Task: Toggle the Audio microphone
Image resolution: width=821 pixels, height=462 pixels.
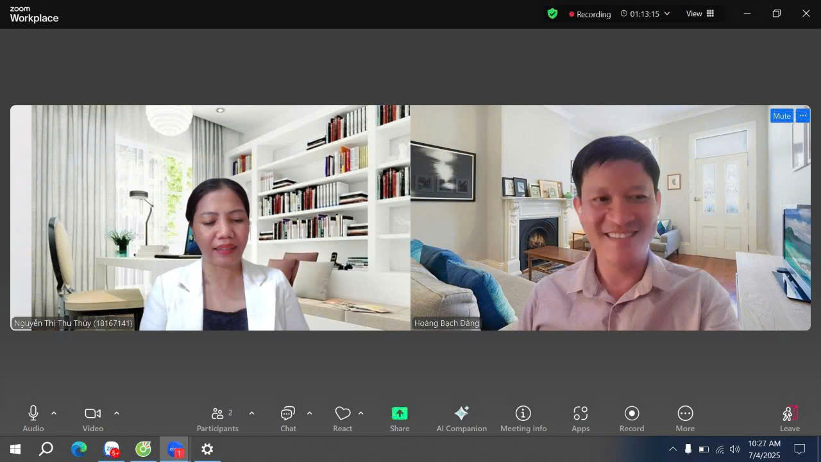Action: [33, 419]
